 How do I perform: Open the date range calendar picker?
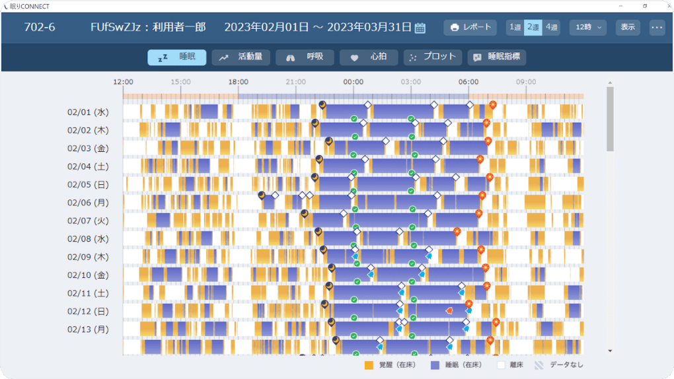(x=420, y=28)
